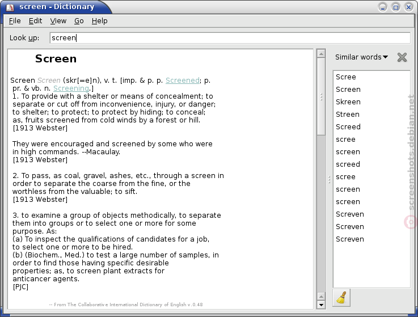Click the broom clear-list button
Image resolution: width=418 pixels, height=317 pixels.
tap(341, 298)
